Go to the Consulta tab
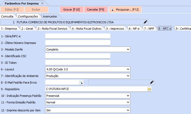Image resolution: width=191 pixels, height=114 pixels. coord(7,16)
